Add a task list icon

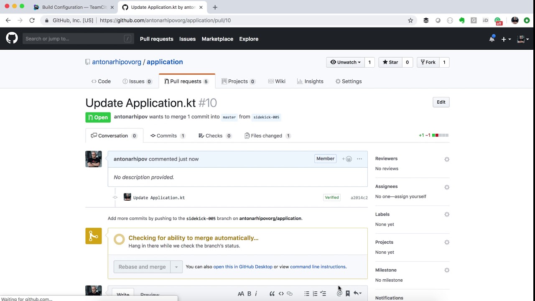coord(323,293)
